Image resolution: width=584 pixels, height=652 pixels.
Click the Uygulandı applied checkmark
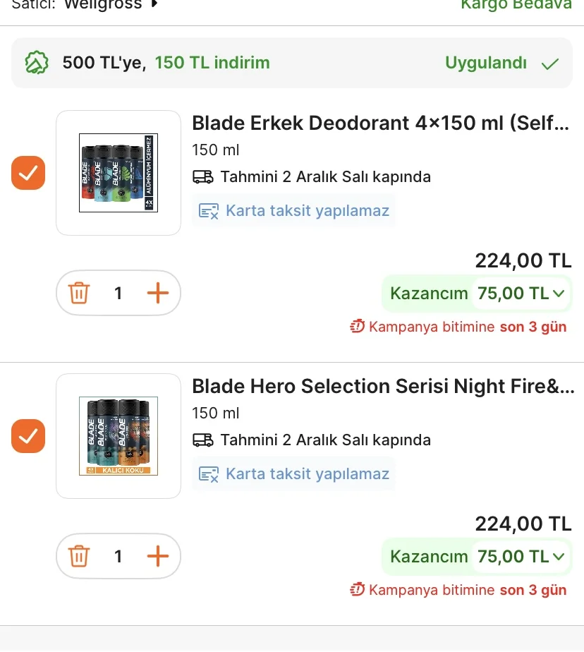tap(550, 64)
